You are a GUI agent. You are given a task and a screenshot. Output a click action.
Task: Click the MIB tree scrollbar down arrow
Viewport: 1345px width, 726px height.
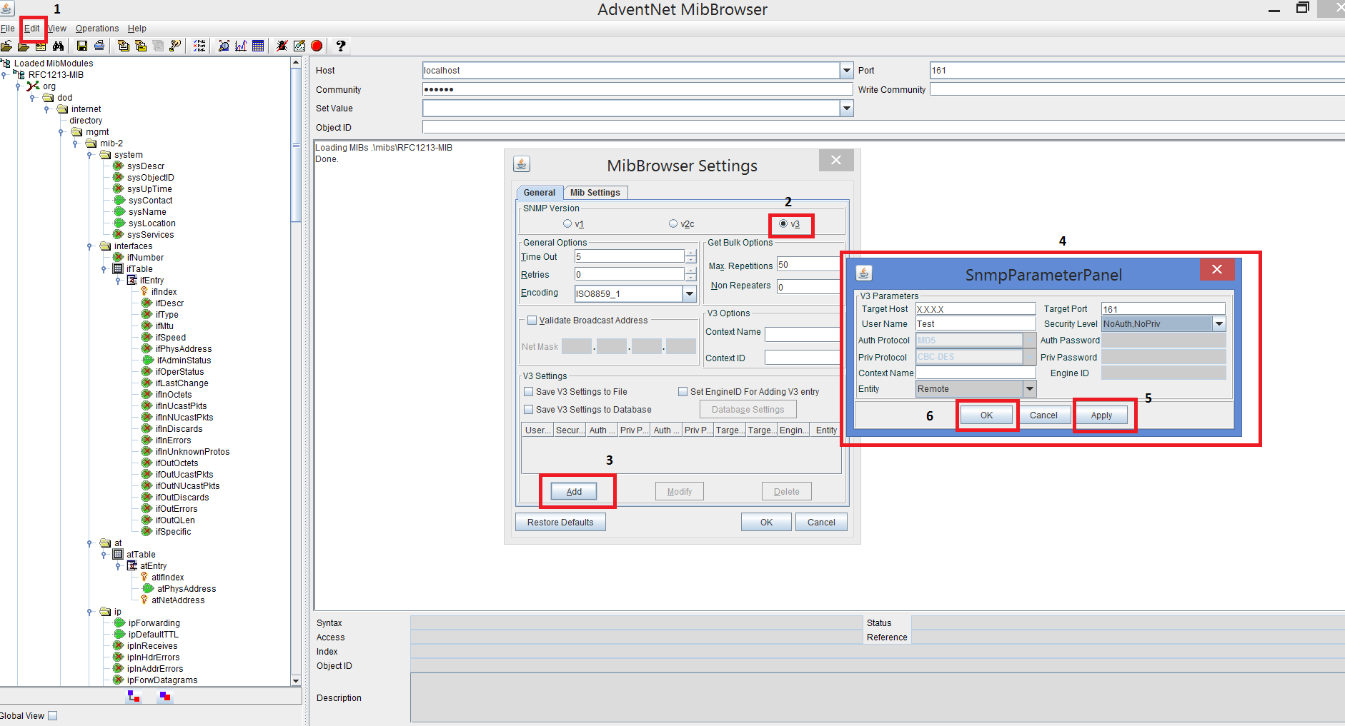click(296, 681)
